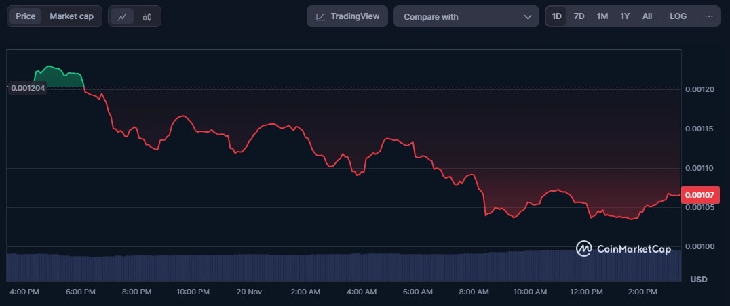Select the 1D time range

point(556,16)
